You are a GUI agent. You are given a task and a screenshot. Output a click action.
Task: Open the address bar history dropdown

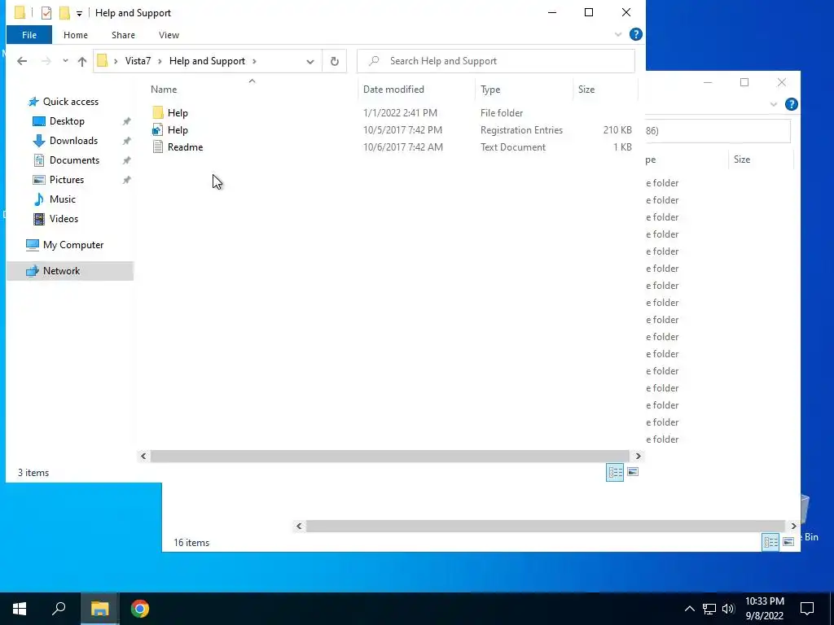tap(310, 62)
